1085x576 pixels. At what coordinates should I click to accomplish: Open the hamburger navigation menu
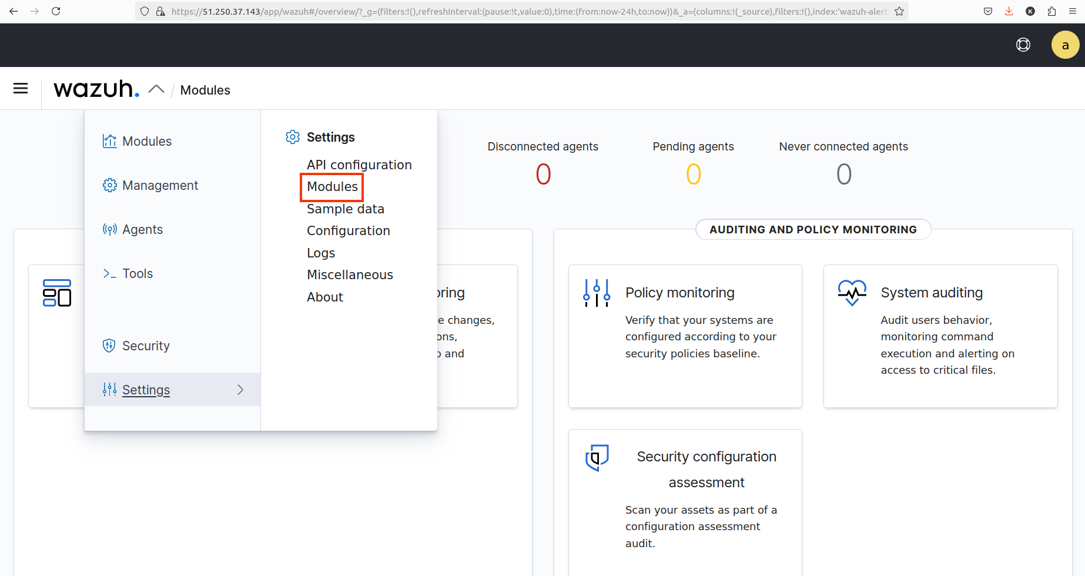coord(21,89)
